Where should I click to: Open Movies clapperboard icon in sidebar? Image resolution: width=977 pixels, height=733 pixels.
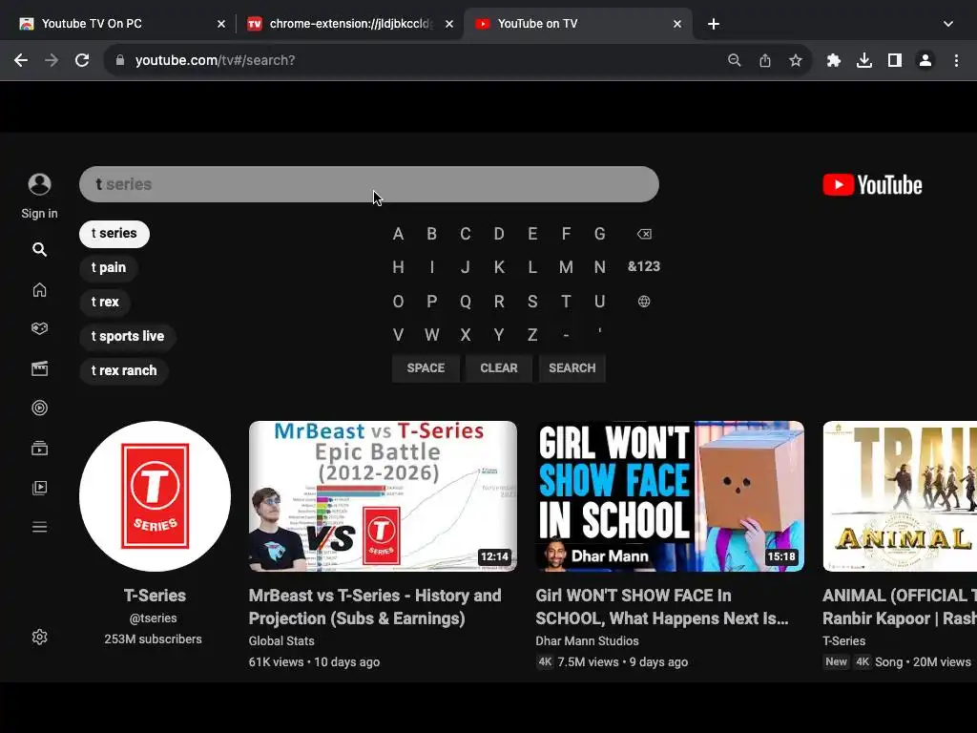tap(39, 369)
